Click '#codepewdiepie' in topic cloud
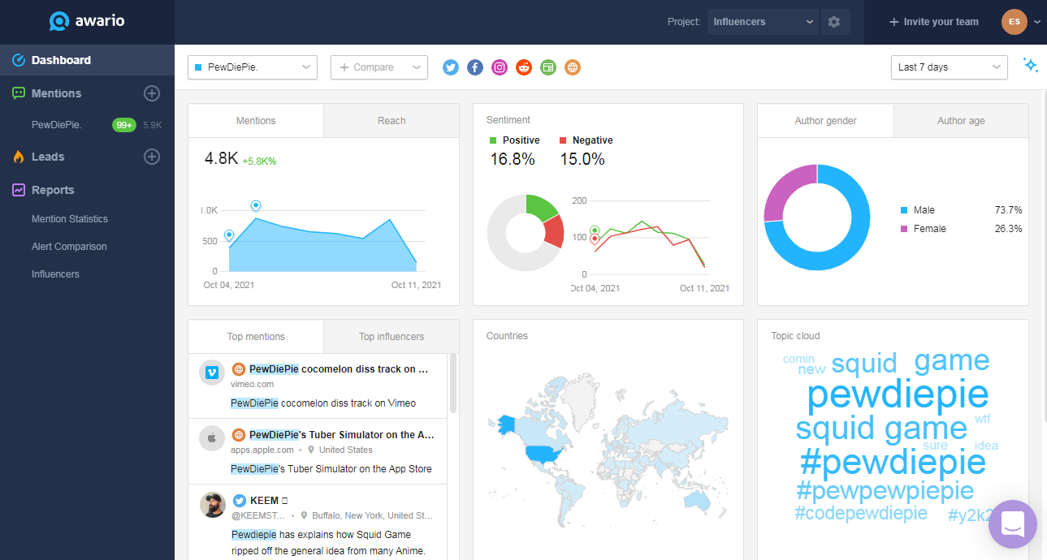The width and height of the screenshot is (1047, 560). click(x=860, y=513)
